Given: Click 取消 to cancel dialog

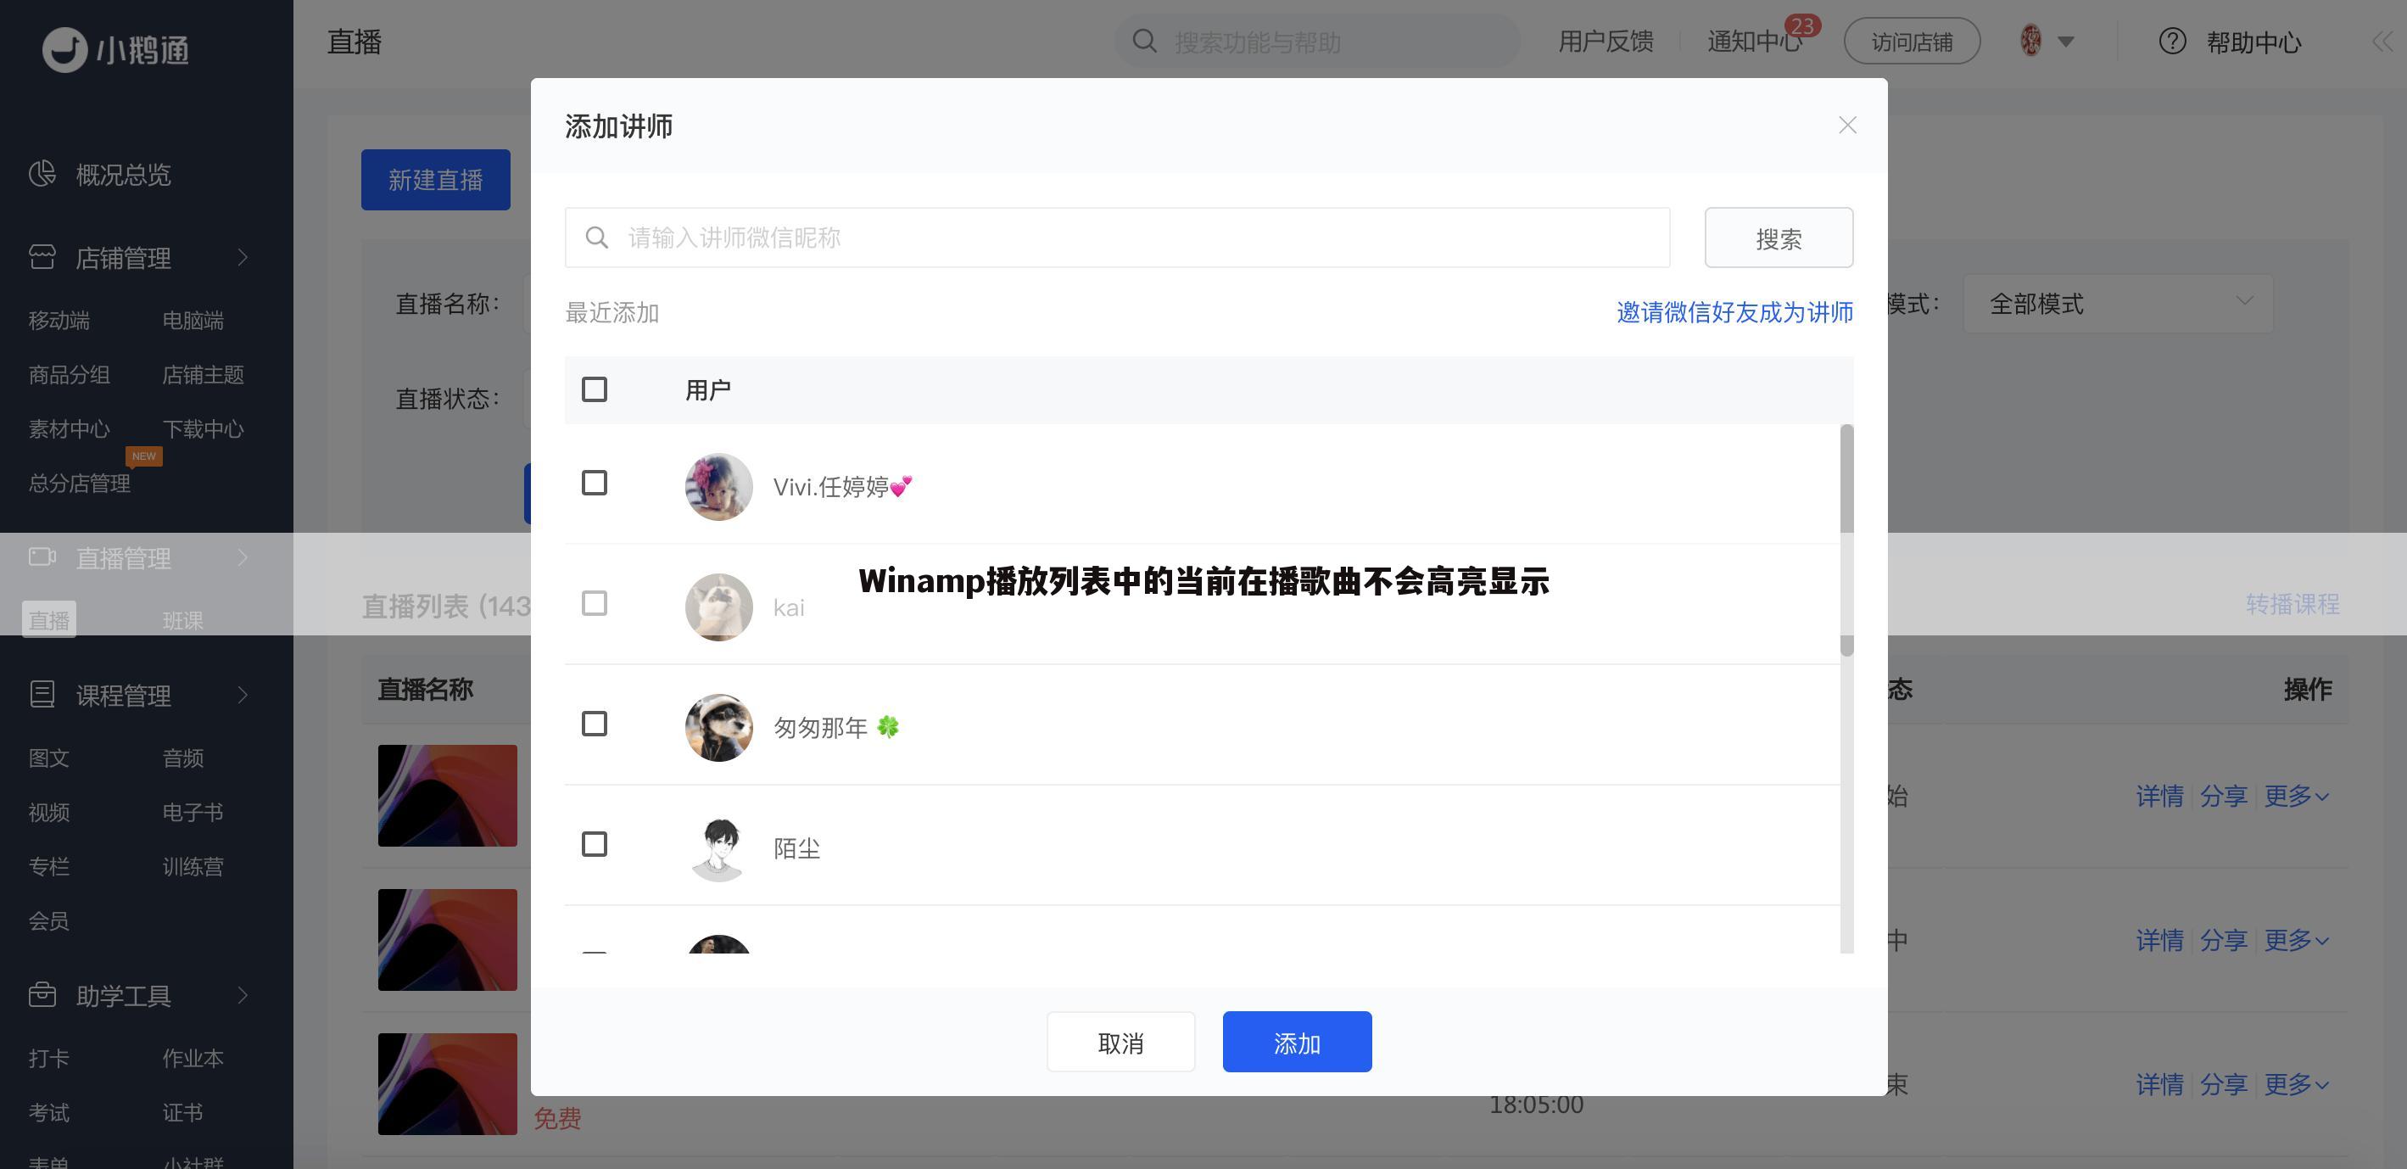Looking at the screenshot, I should click(1120, 1043).
